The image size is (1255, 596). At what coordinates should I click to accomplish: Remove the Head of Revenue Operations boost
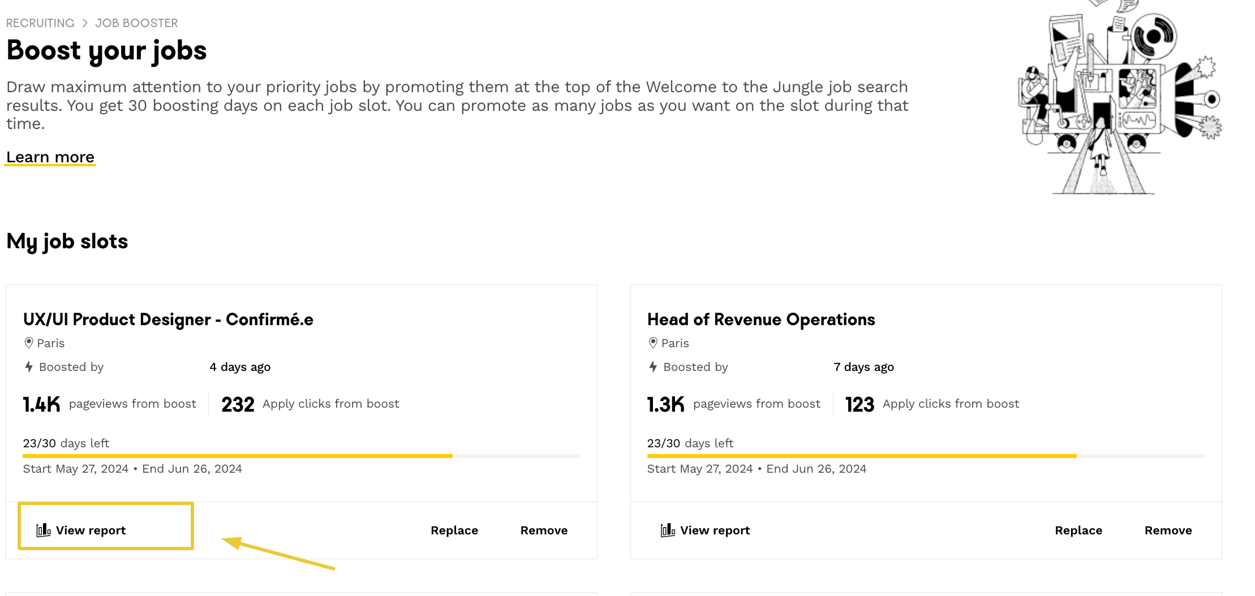(x=1168, y=530)
